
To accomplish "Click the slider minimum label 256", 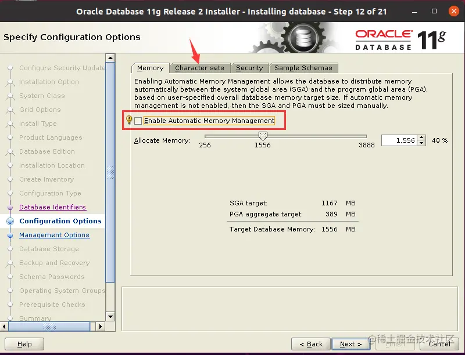I will pos(205,145).
